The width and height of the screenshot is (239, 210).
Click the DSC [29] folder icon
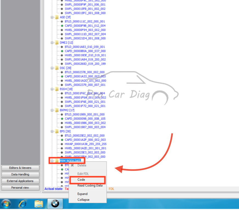57,68
